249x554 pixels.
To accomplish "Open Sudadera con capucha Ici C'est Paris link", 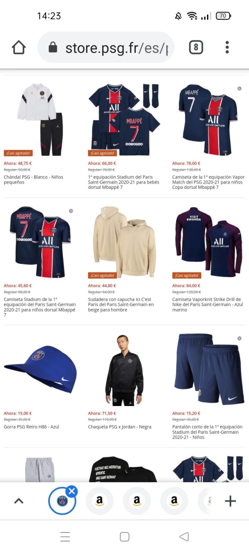I will coord(121,305).
